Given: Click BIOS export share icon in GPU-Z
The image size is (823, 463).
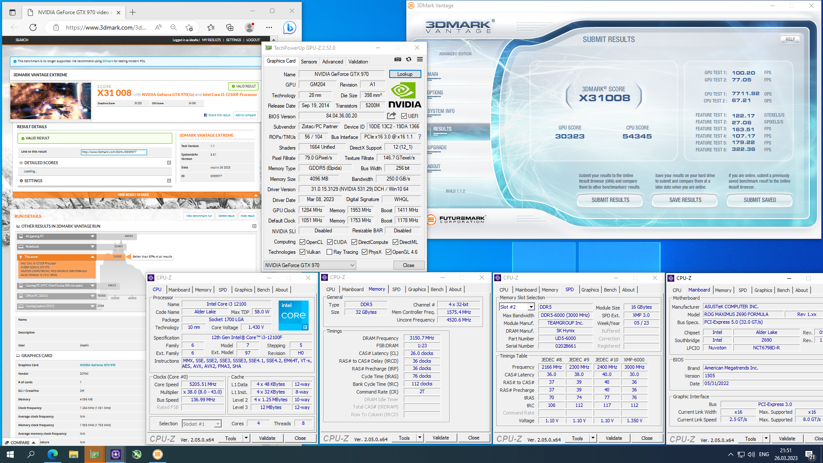Looking at the screenshot, I should tap(391, 116).
